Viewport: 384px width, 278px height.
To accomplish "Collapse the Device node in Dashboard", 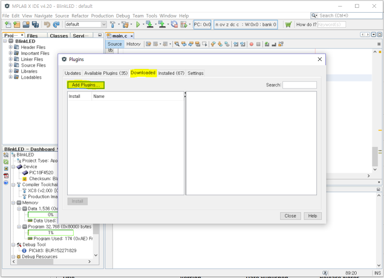I will (13, 167).
